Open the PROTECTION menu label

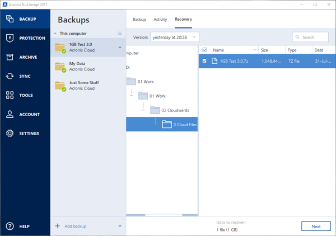pyautogui.click(x=32, y=38)
